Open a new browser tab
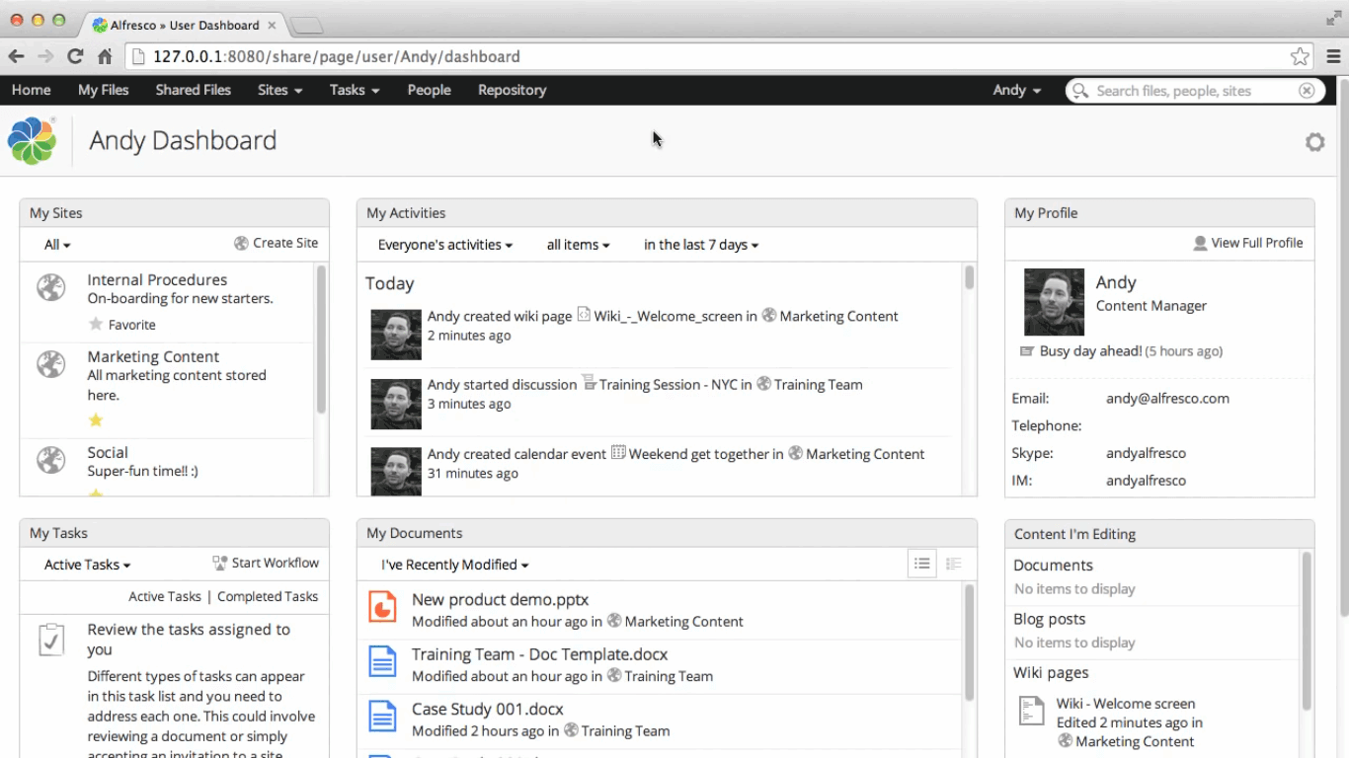This screenshot has height=758, width=1349. point(307,26)
